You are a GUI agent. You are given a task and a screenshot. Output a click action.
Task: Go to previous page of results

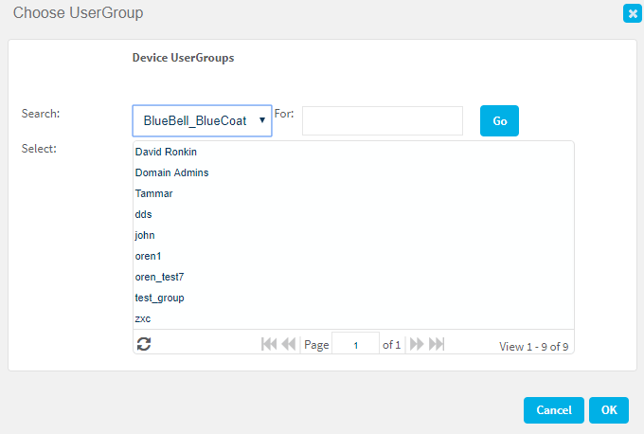point(288,344)
